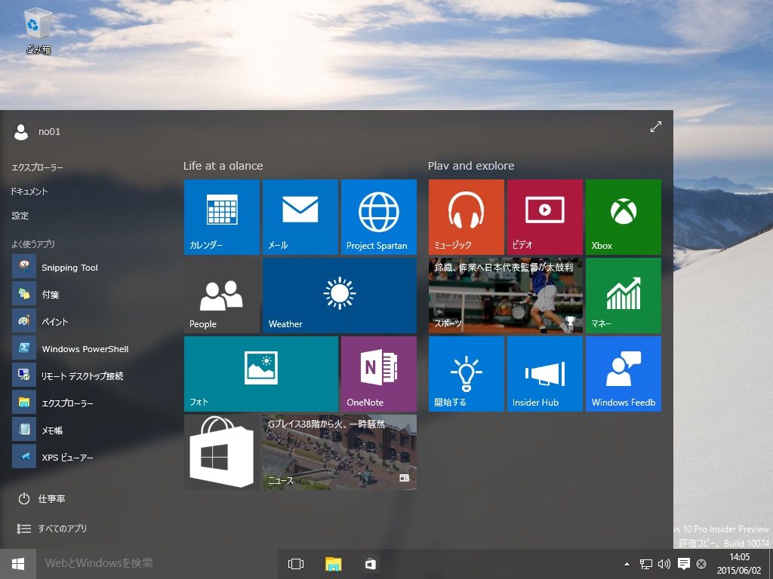Open the Windows Feedback tile
This screenshot has width=773, height=579.
pos(623,374)
